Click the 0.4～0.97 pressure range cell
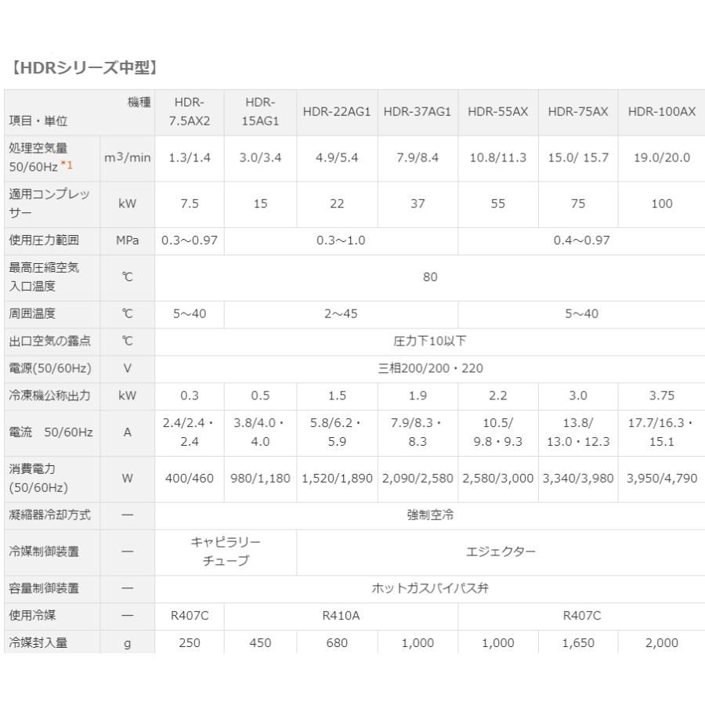Image resolution: width=705 pixels, height=705 pixels. (581, 240)
